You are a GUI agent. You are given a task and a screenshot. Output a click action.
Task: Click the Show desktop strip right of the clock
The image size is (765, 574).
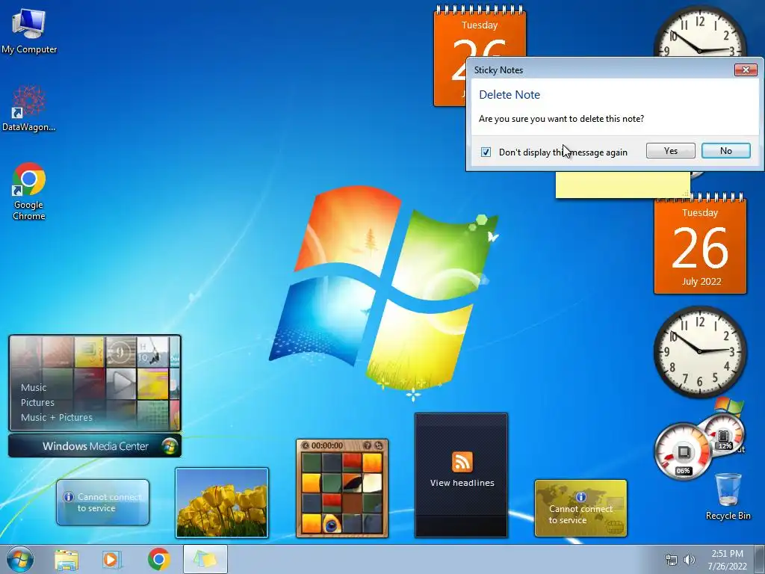[760, 560]
